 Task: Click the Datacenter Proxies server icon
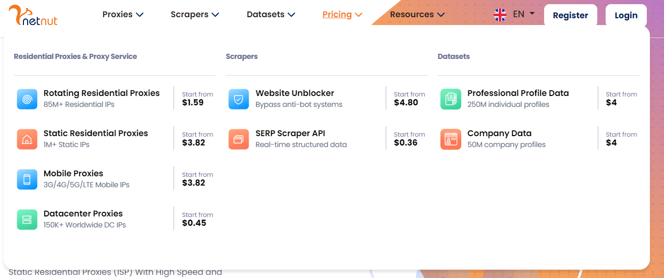click(x=27, y=220)
